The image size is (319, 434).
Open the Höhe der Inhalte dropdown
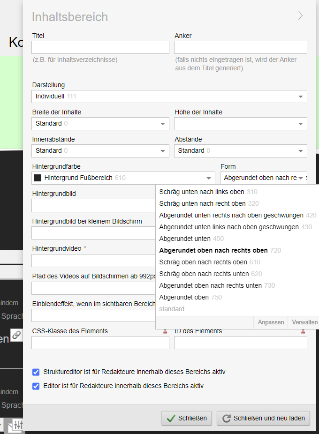click(x=240, y=124)
